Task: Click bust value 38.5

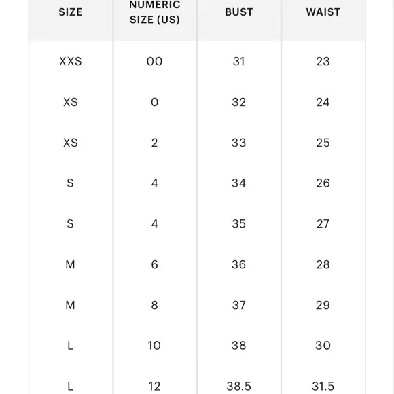Action: [238, 387]
